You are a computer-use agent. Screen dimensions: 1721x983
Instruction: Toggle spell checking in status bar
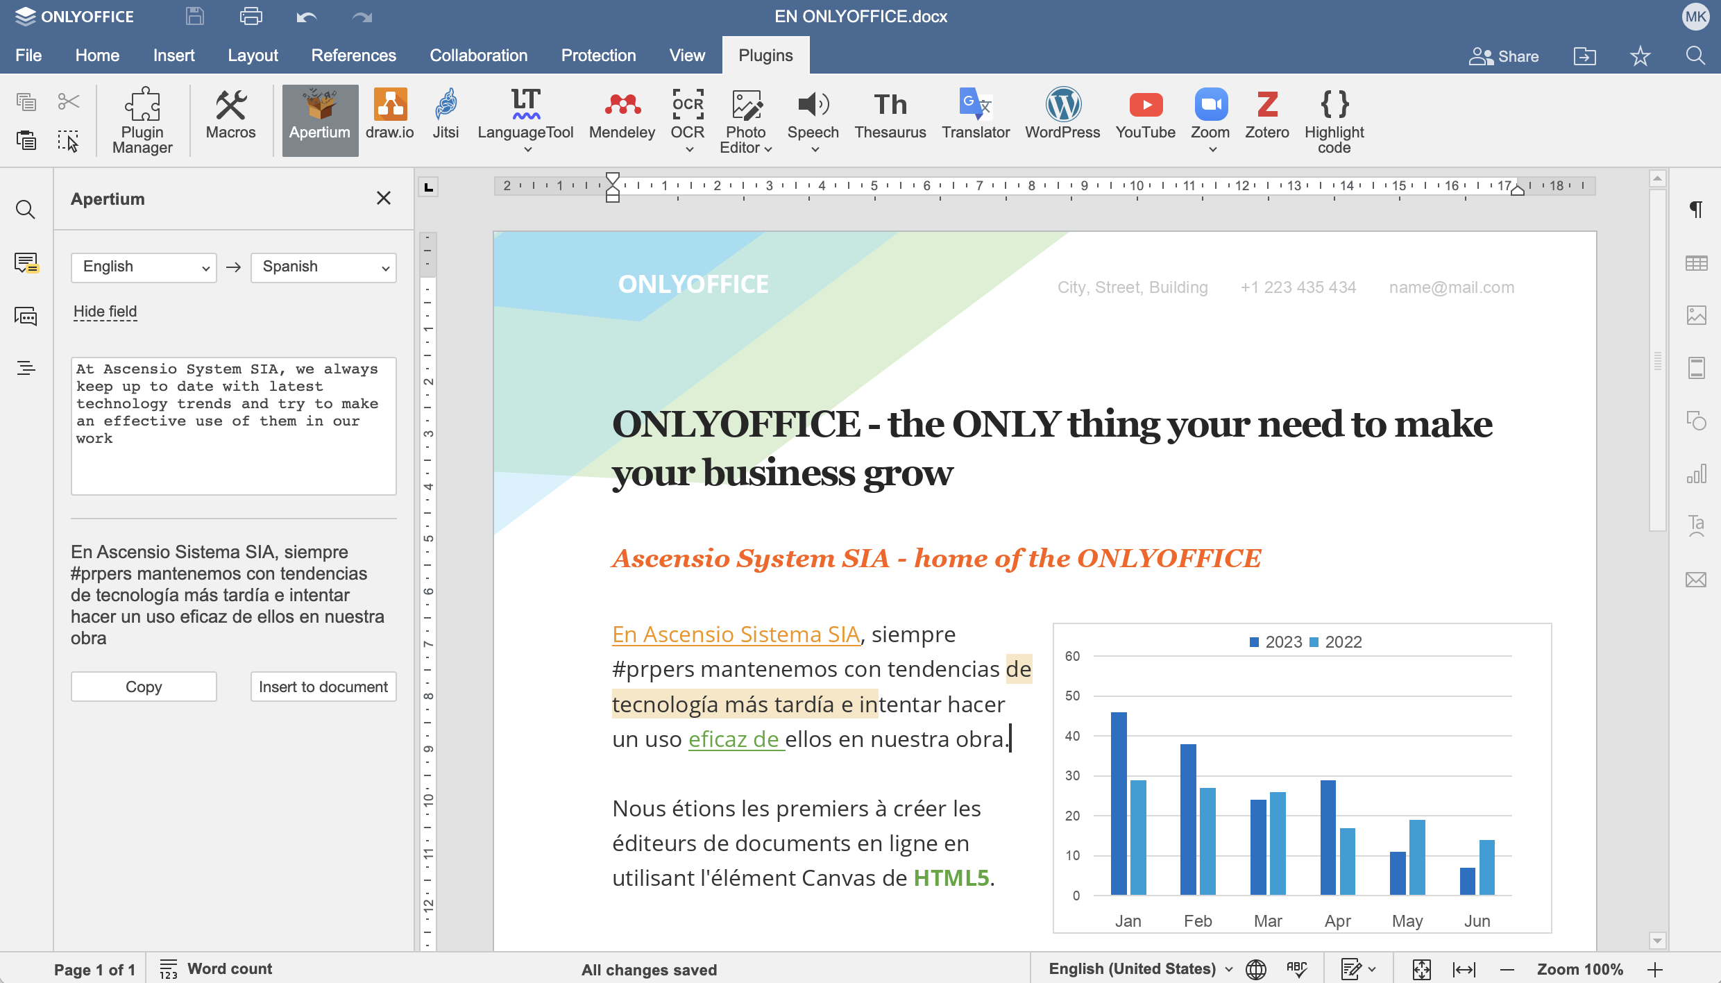click(1296, 969)
